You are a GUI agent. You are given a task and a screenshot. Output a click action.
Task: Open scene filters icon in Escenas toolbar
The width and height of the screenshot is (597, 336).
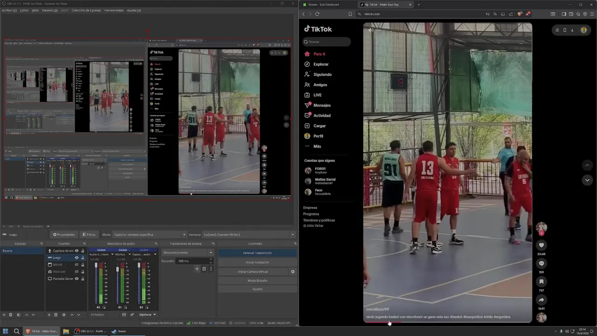click(x=19, y=315)
